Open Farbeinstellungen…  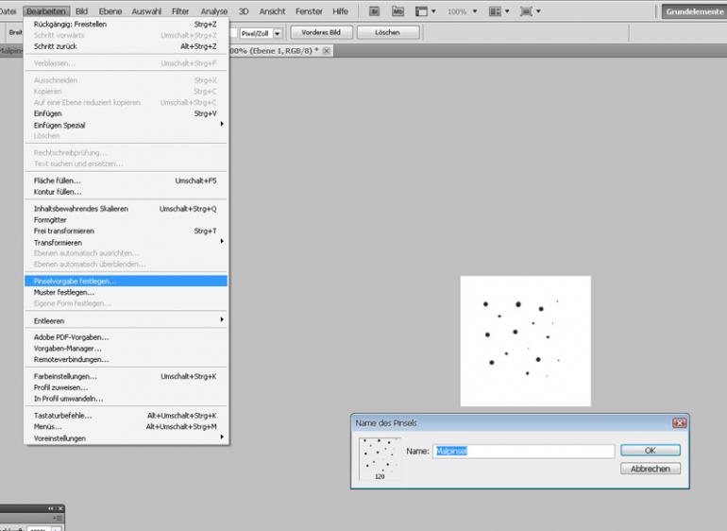pyautogui.click(x=126, y=376)
